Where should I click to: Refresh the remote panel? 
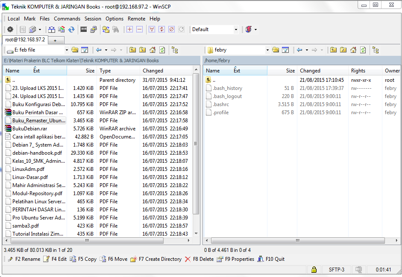click(x=363, y=50)
